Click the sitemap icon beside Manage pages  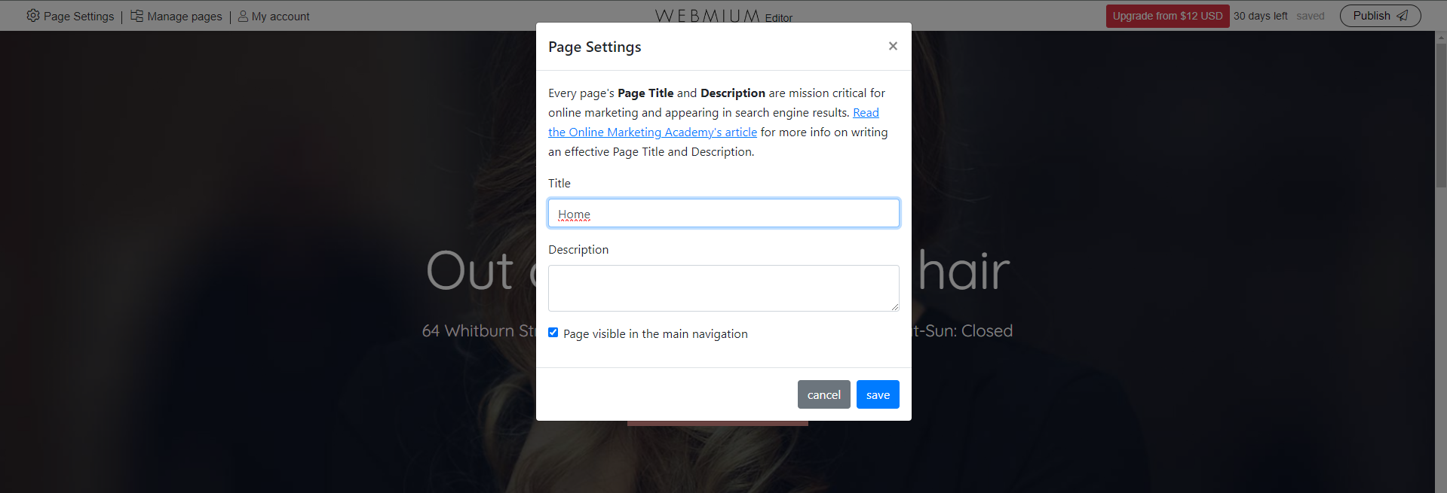[136, 16]
